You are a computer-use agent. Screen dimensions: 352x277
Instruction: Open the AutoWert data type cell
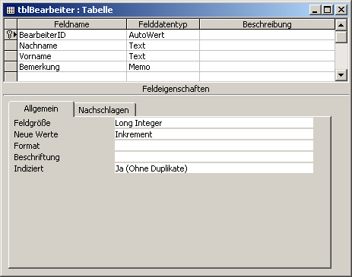pyautogui.click(x=163, y=35)
